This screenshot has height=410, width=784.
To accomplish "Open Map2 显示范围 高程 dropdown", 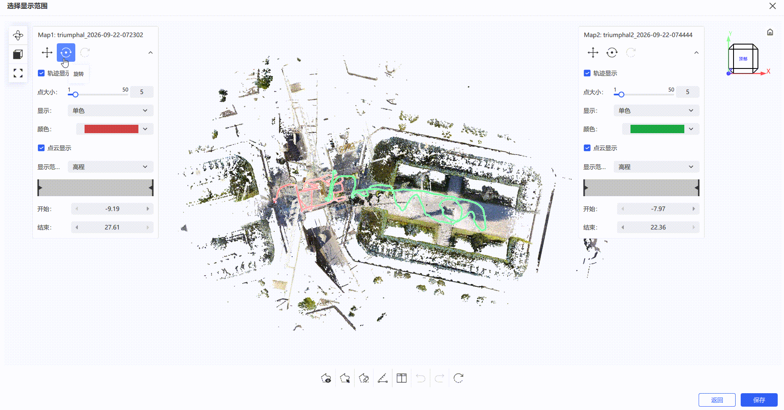I will tap(657, 167).
